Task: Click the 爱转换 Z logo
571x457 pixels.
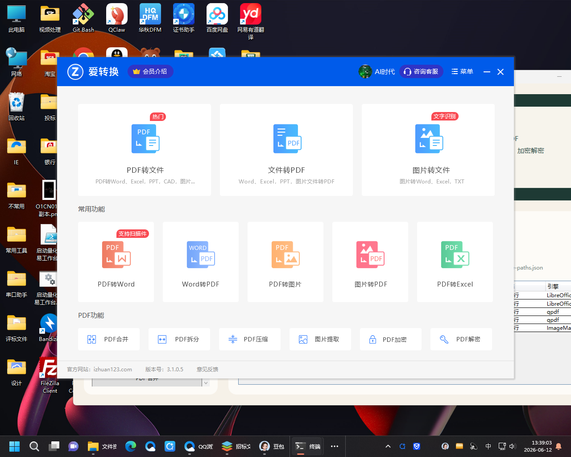Action: (x=75, y=71)
